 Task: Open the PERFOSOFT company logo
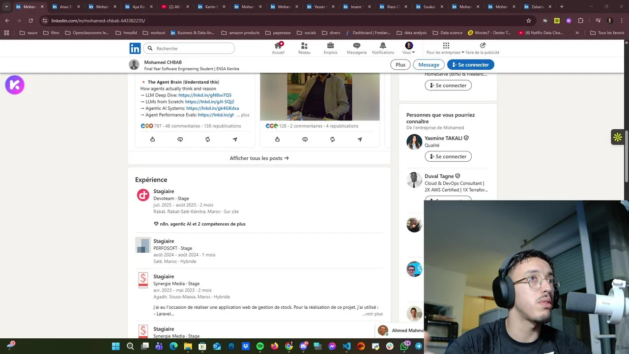coord(143,245)
